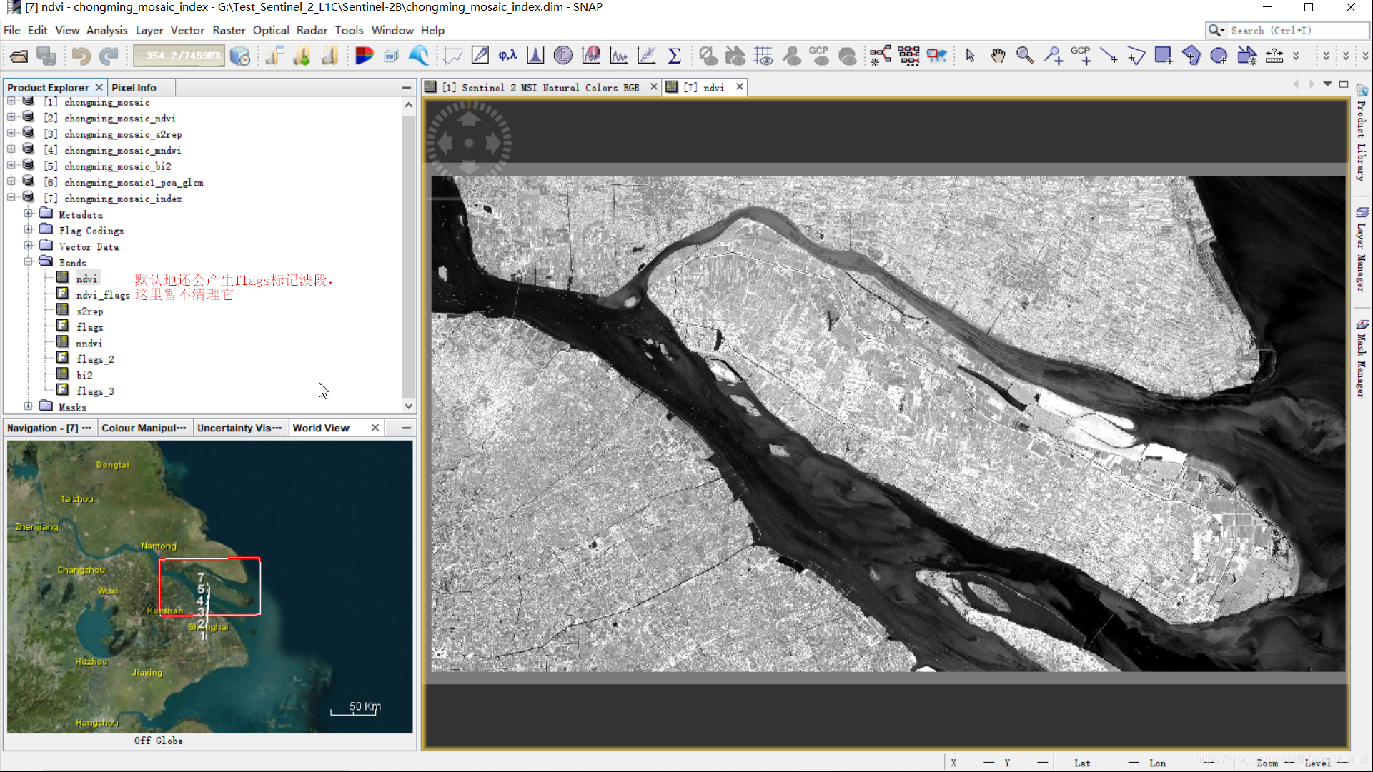Click the Pixel Info tab
This screenshot has width=1373, height=772.
pos(132,86)
